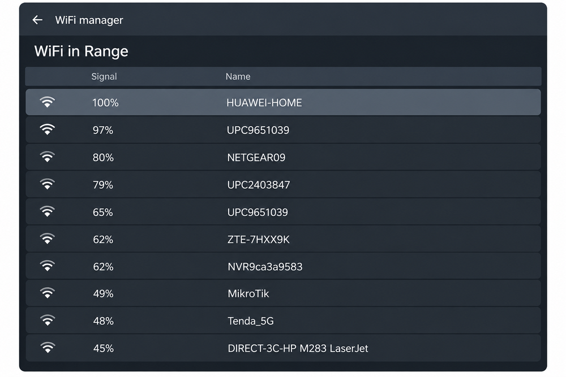Click the 48% signal value for Tenda_5G
566x377 pixels.
pyautogui.click(x=103, y=321)
